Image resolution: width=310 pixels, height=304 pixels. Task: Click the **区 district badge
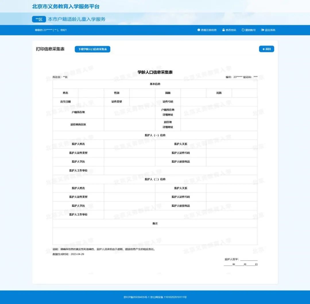39,19
